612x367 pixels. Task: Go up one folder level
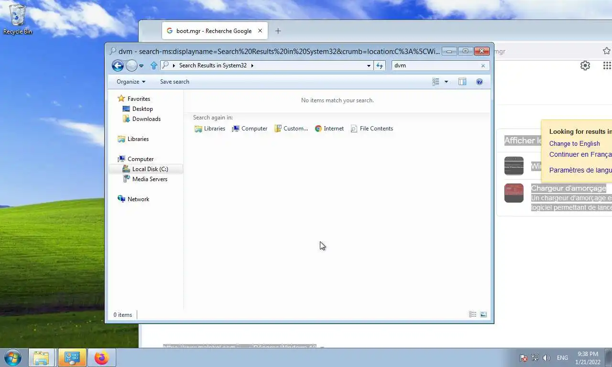coord(154,65)
